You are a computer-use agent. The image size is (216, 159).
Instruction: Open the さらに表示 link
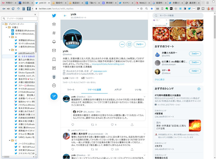(160, 79)
